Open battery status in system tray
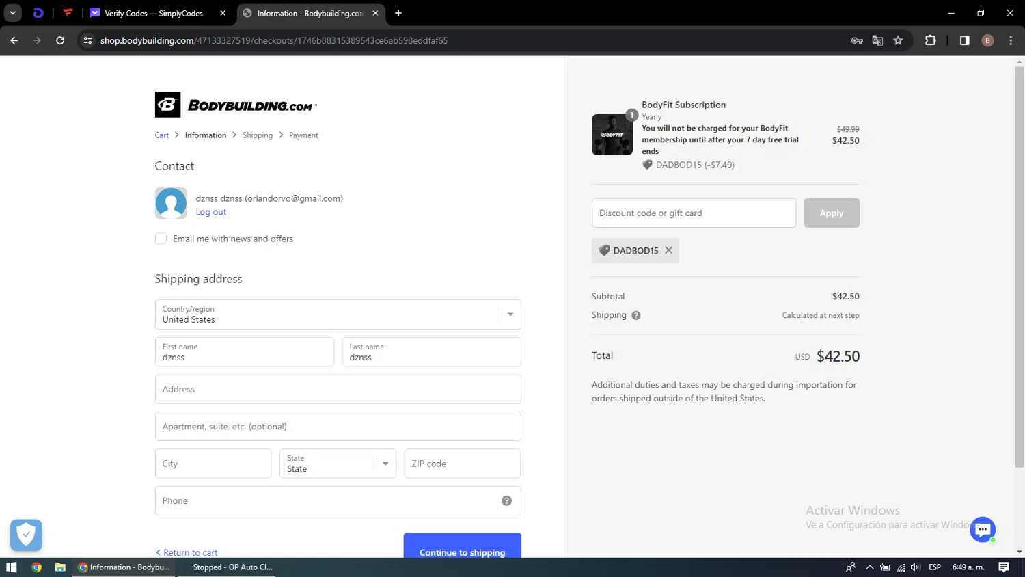1025x577 pixels. (x=885, y=567)
